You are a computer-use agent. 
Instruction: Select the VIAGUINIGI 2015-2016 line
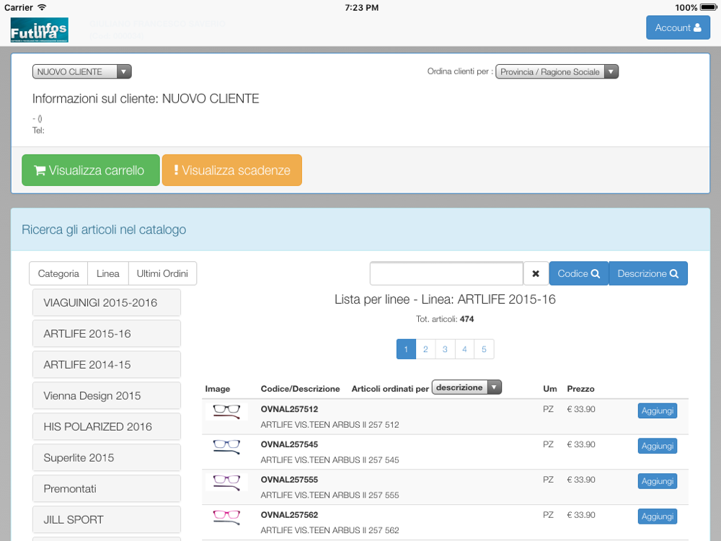tap(106, 303)
